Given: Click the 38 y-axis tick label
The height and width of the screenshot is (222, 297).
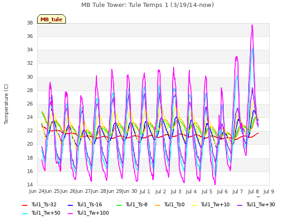Looking at the screenshot, I should tap(30, 23).
